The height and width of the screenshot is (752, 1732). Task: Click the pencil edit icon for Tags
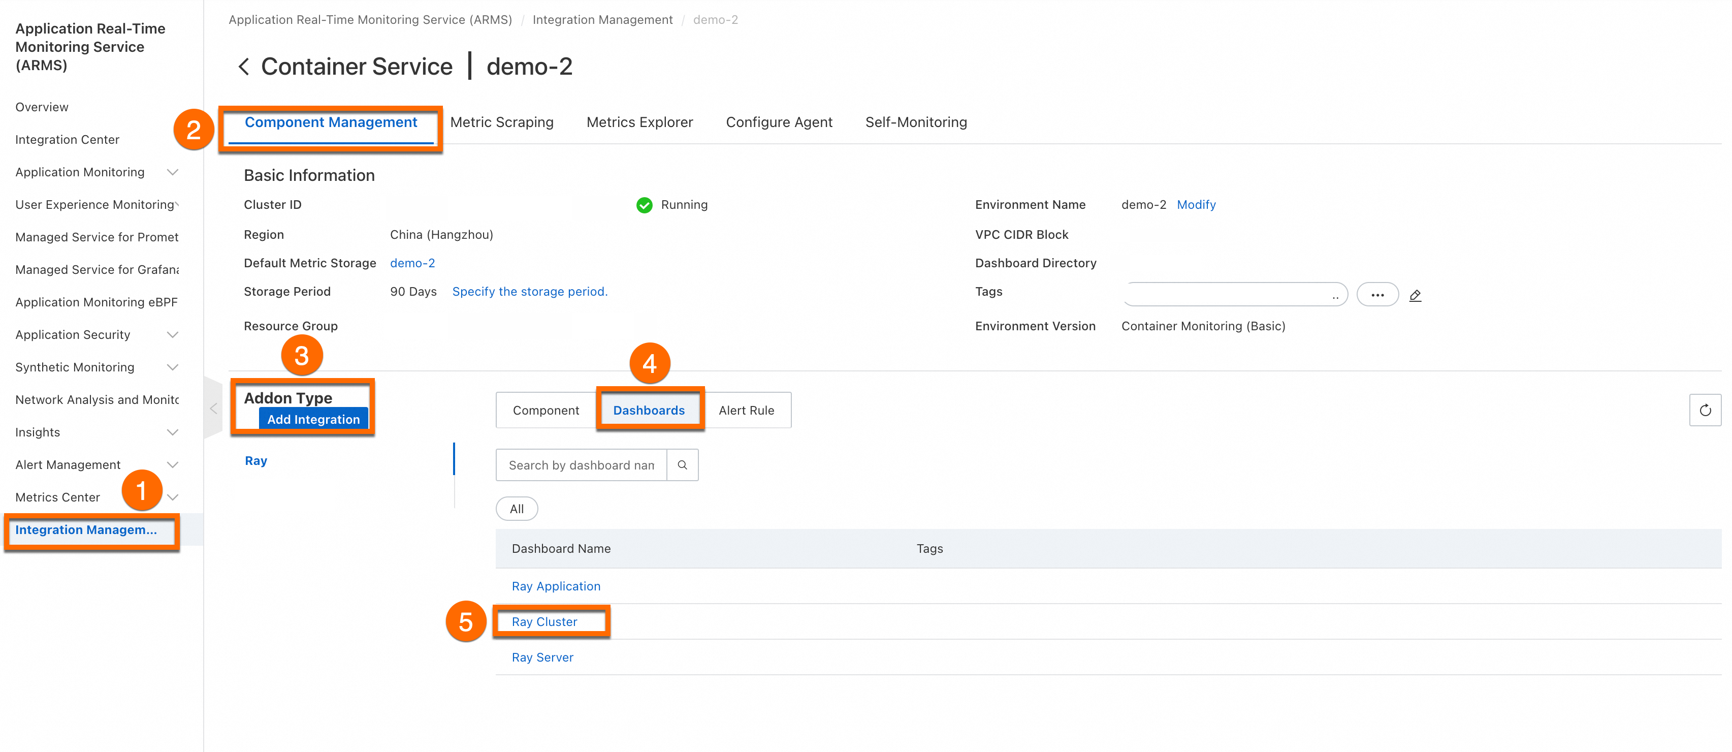[1415, 295]
